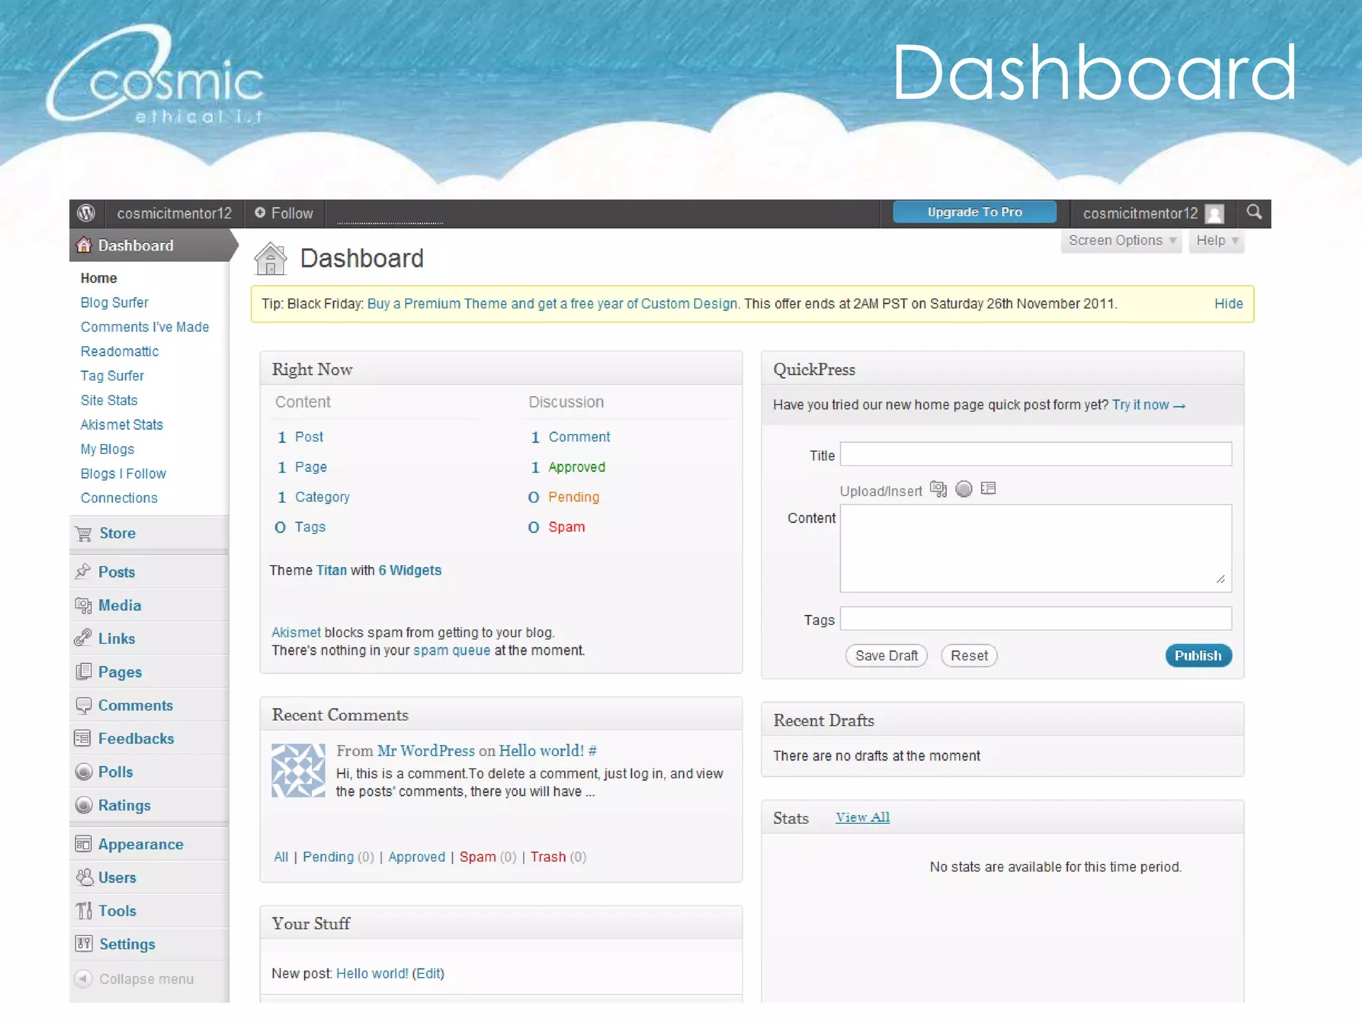1362x1021 pixels.
Task: Expand the Help dropdown
Action: tap(1216, 241)
